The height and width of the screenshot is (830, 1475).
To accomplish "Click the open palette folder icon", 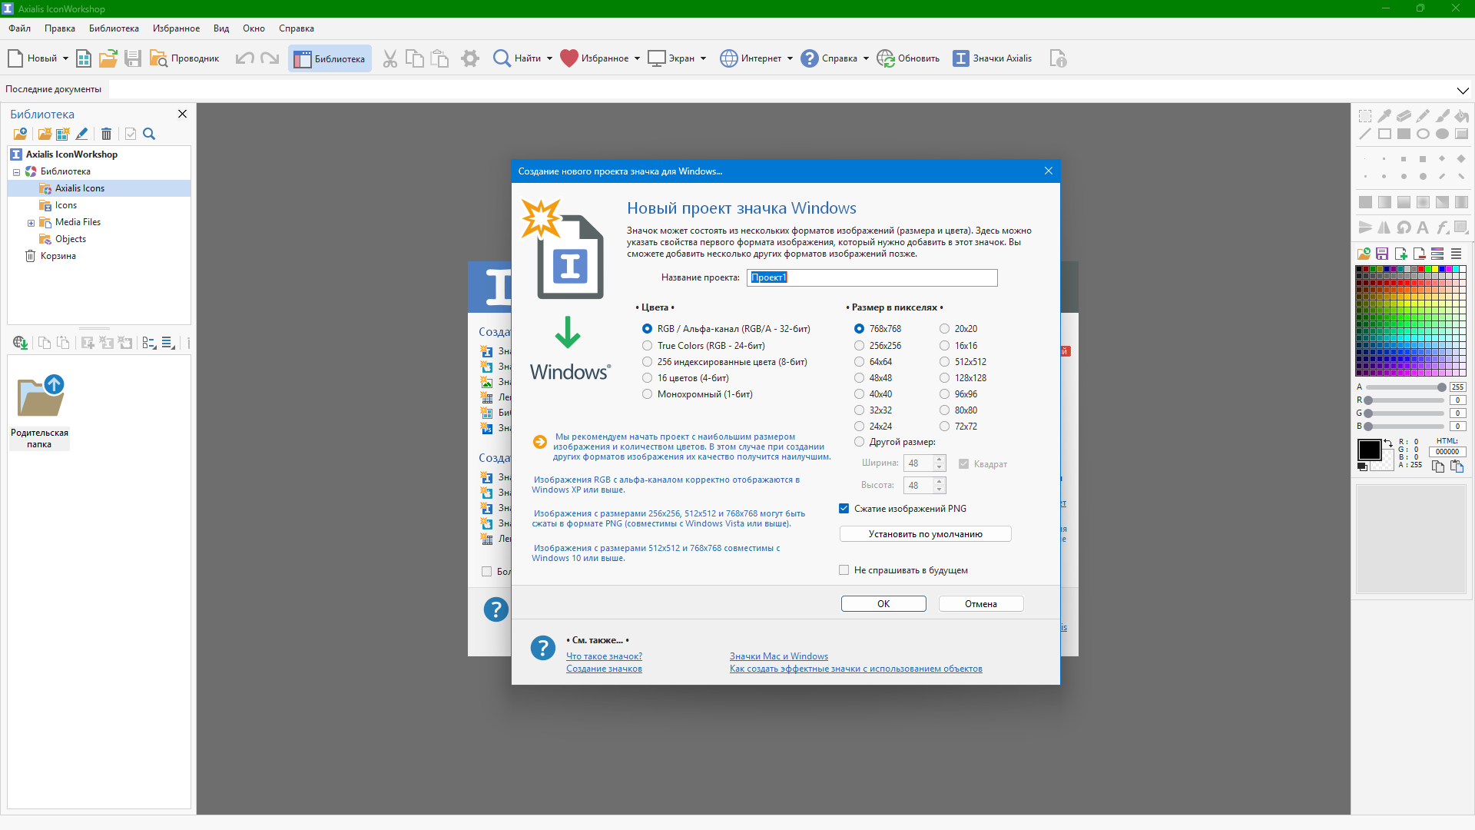I will coord(1364,254).
